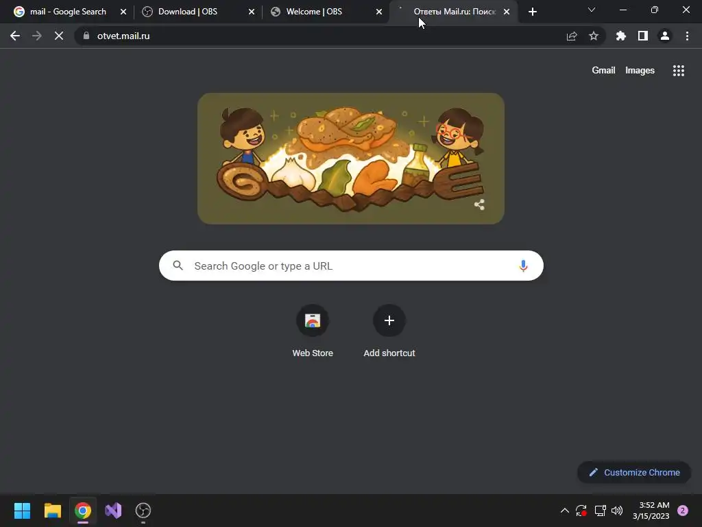This screenshot has width=702, height=527.
Task: Switch to mail - Google Search tab
Action: pos(68,12)
